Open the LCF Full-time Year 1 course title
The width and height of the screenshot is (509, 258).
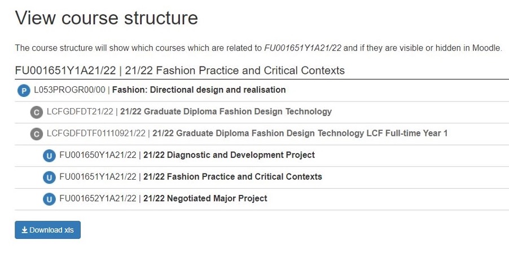(300, 133)
